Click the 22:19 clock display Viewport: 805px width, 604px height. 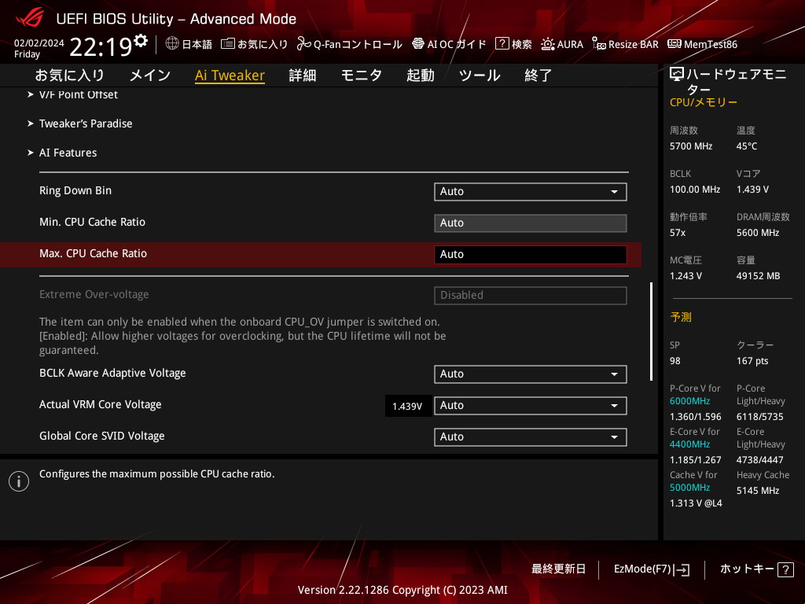click(101, 46)
